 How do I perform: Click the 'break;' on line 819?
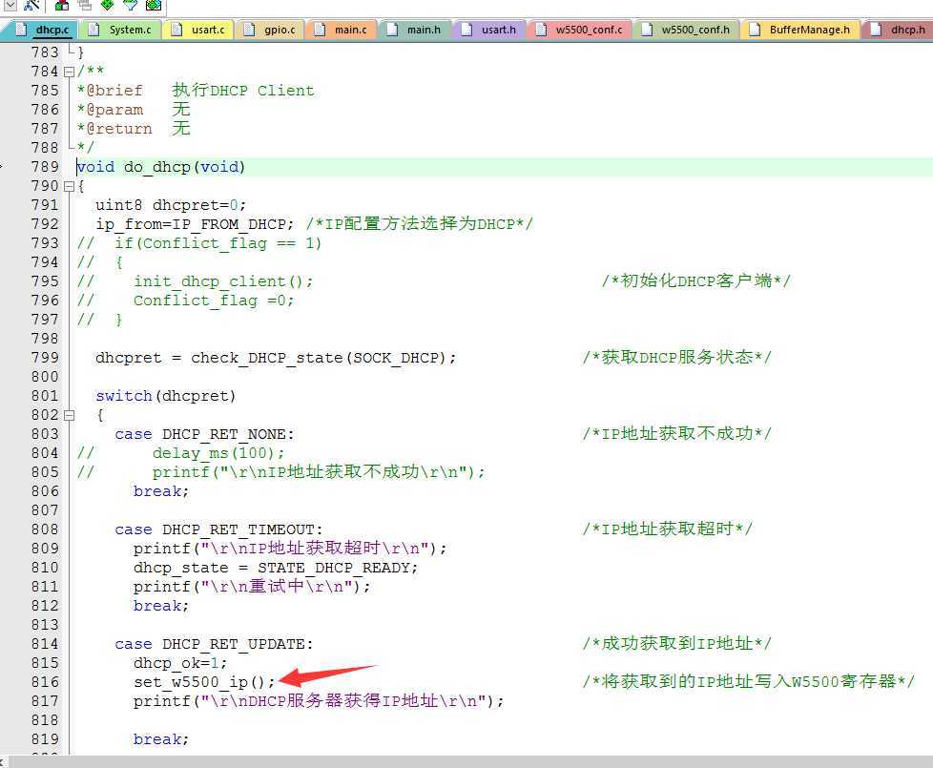point(160,739)
